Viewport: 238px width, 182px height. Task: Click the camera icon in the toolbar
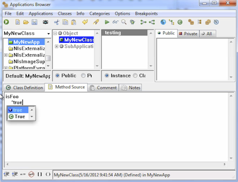point(45,22)
